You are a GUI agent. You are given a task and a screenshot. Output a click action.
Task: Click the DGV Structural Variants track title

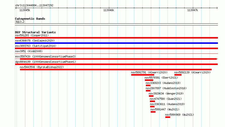pos(35,32)
